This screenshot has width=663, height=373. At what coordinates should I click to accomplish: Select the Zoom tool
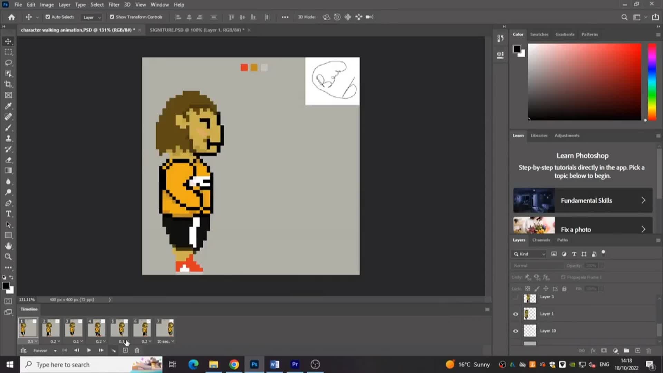8,257
